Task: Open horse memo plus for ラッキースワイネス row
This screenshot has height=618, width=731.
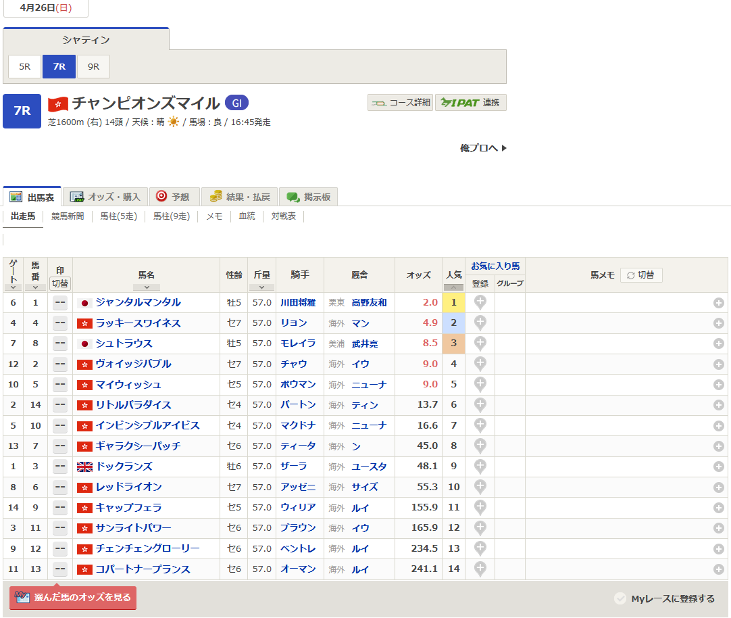Action: click(x=718, y=323)
